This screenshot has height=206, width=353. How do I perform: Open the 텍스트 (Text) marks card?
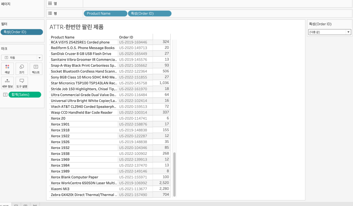pos(36,69)
